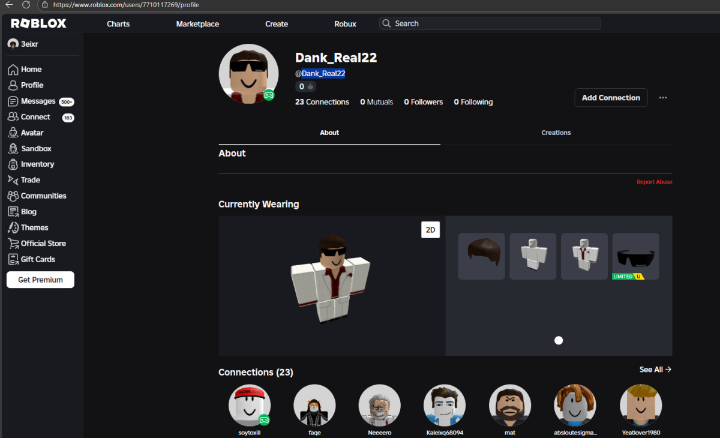Click the Report Abuse link

pos(655,182)
